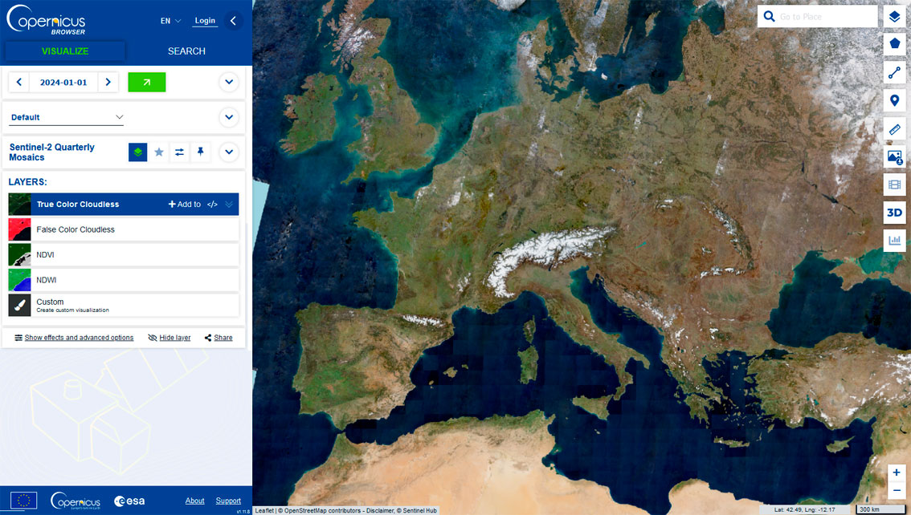Viewport: 911px width, 515px height.
Task: Open the timelapse film icon
Action: tap(895, 185)
